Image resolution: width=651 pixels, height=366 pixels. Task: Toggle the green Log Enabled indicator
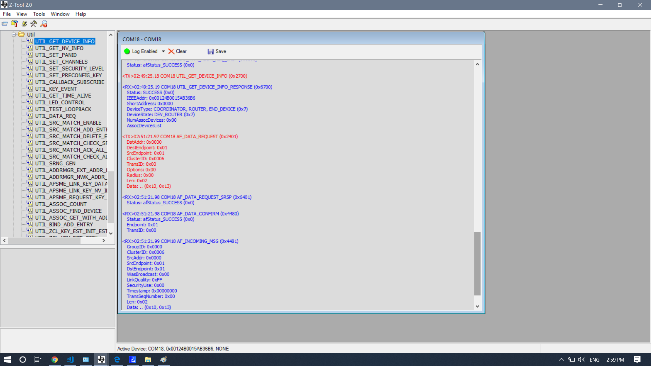click(127, 52)
